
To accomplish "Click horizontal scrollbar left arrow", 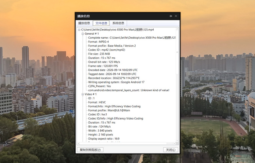I will [x=79, y=144].
